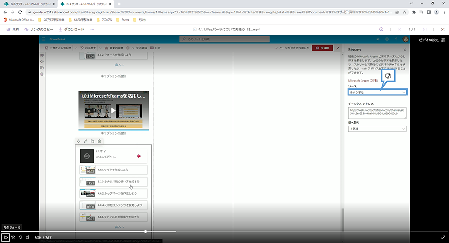This screenshot has height=243, width=449.
Task: Click the チャンネル アドレス text field
Action: click(377, 113)
